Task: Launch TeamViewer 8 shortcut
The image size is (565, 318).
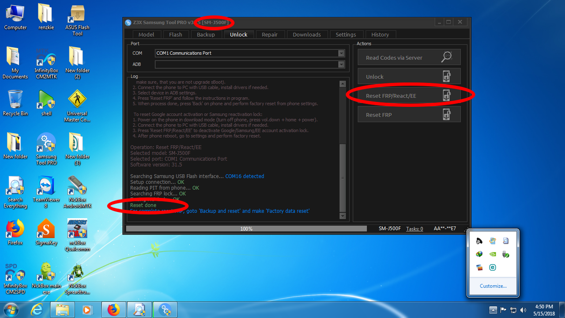Action: (x=46, y=192)
